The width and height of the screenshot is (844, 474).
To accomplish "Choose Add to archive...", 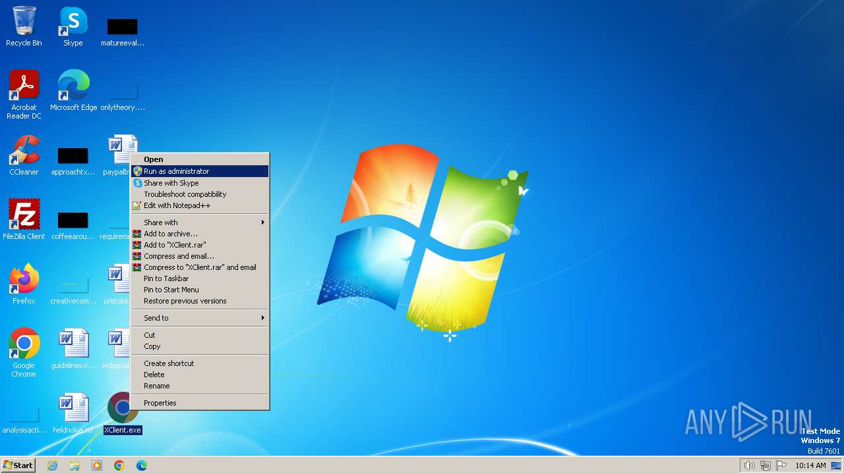I will tap(200, 234).
